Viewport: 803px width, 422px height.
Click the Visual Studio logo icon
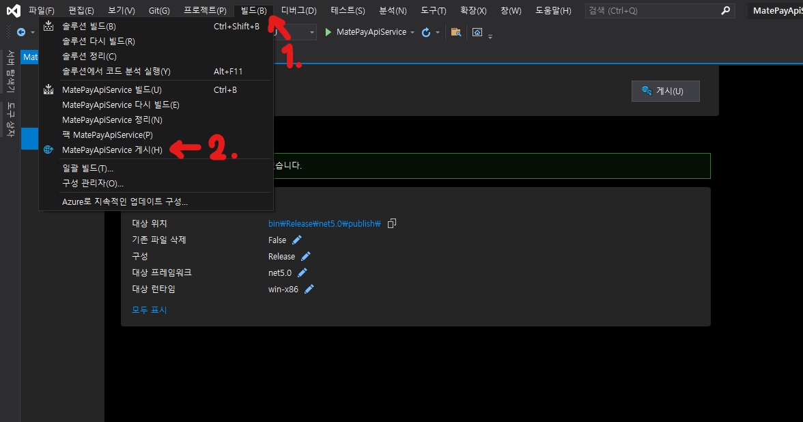pos(13,10)
